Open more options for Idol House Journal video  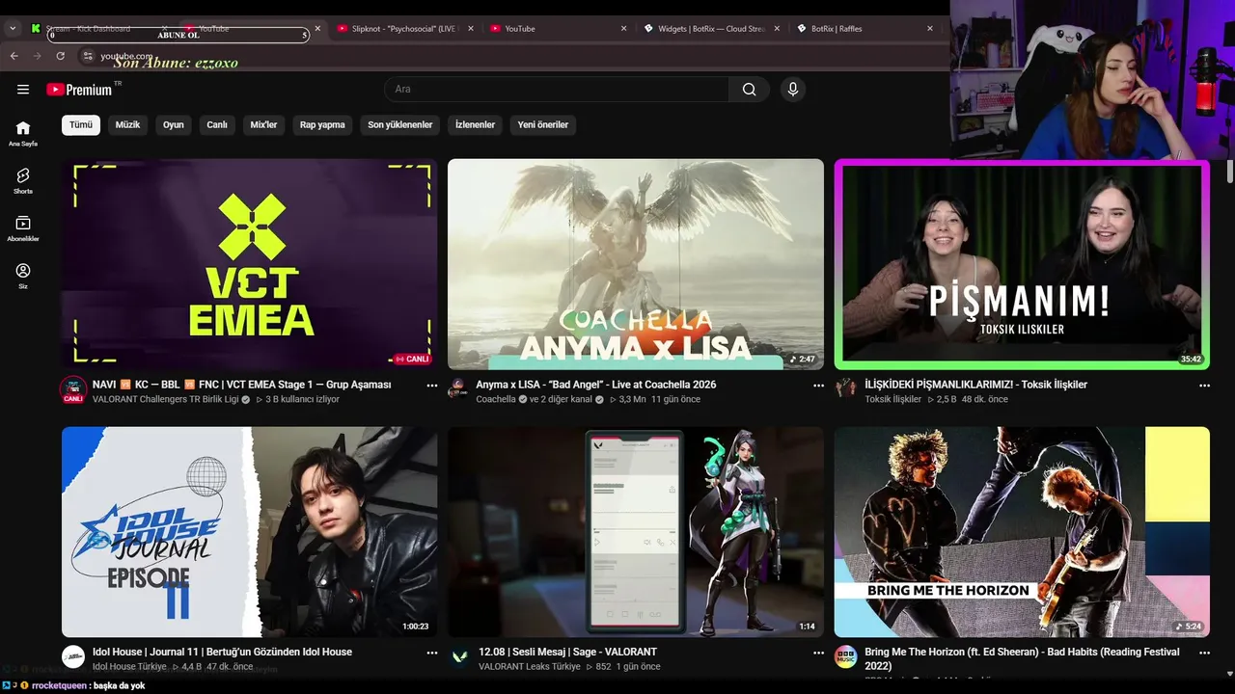431,653
